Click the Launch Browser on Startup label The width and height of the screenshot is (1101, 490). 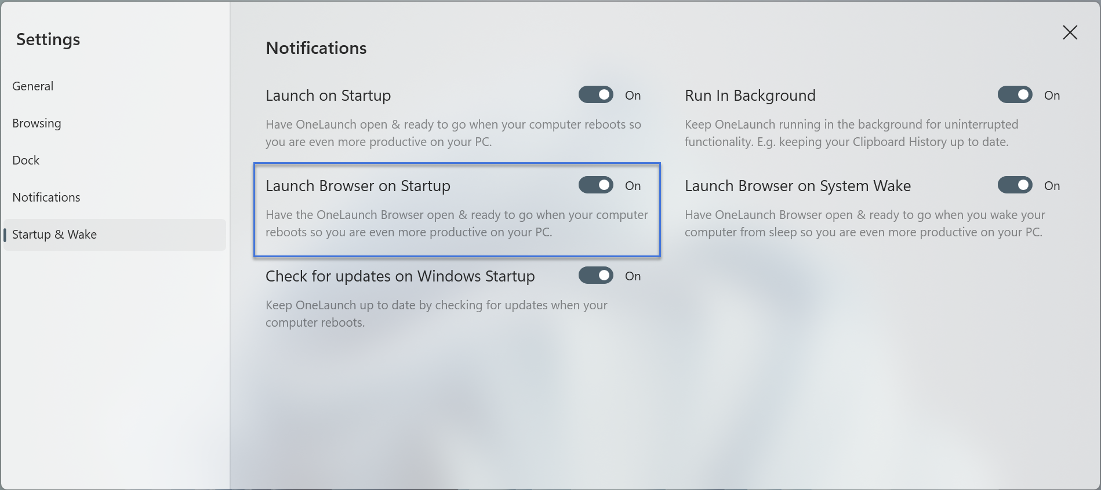[358, 186]
